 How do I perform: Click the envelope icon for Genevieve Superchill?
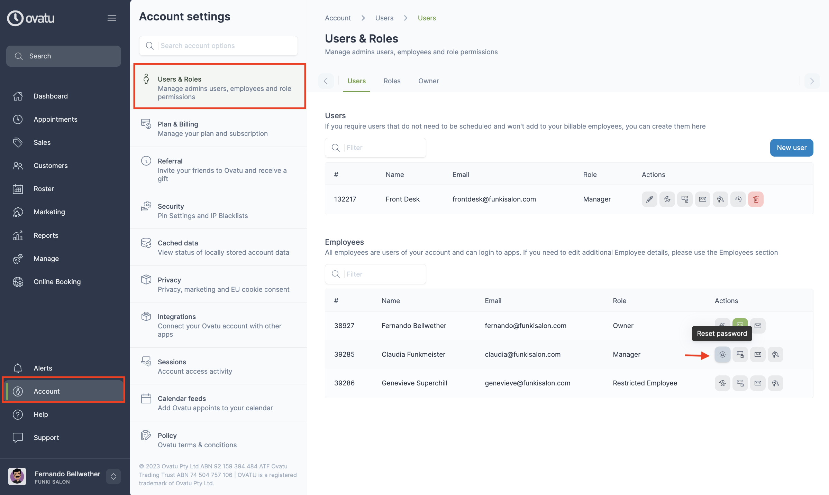click(x=758, y=383)
